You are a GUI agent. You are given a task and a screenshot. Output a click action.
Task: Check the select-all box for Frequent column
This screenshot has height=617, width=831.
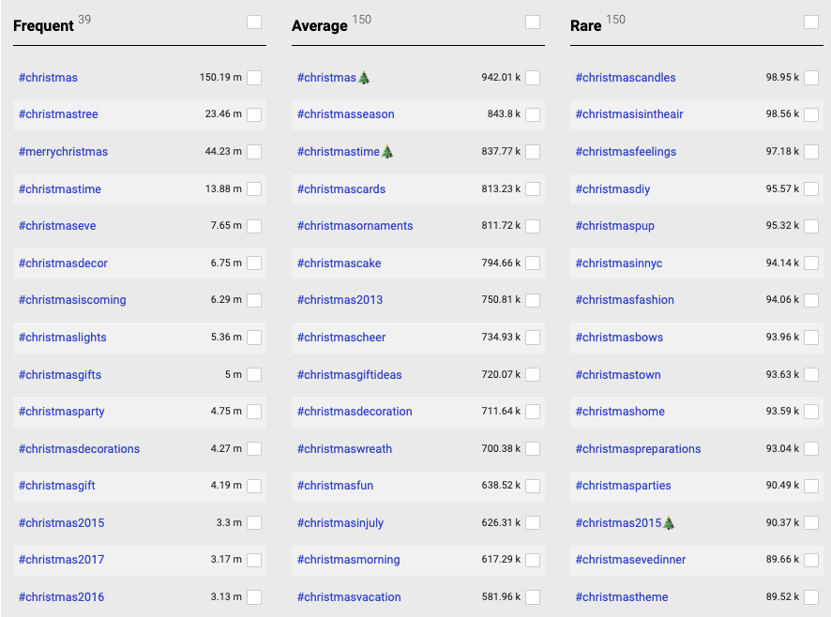coord(254,23)
